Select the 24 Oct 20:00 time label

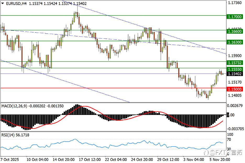pyautogui.click(x=142, y=160)
